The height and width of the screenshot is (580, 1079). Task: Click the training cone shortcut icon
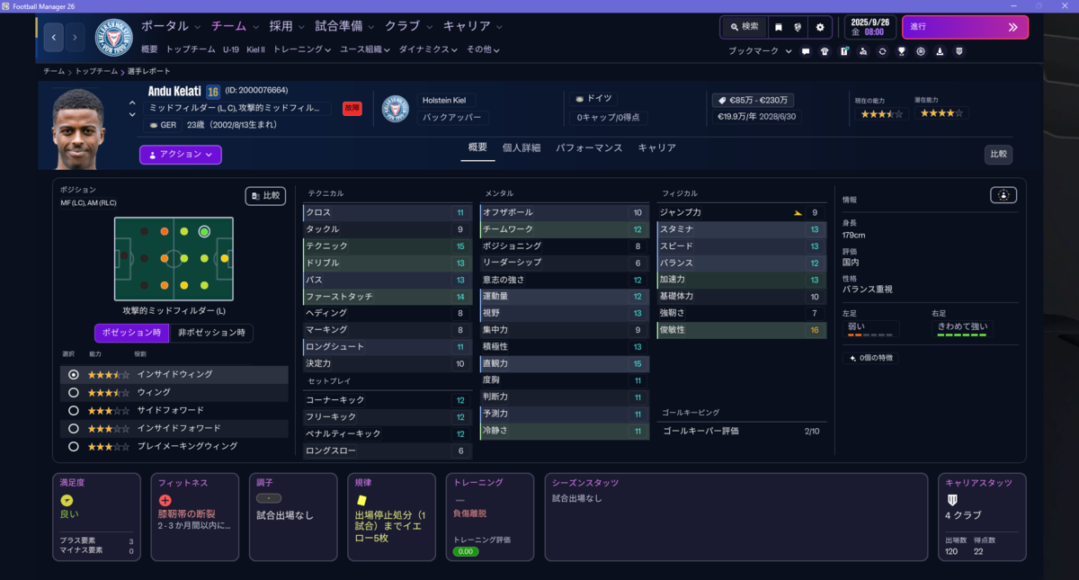[x=940, y=51]
